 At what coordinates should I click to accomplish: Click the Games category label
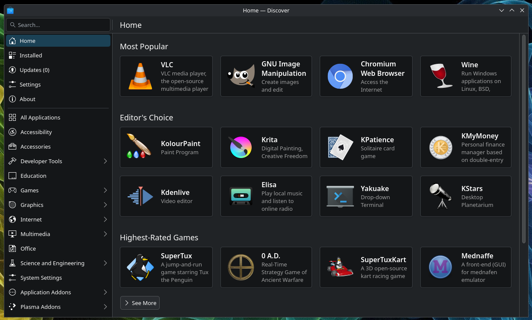(30, 190)
